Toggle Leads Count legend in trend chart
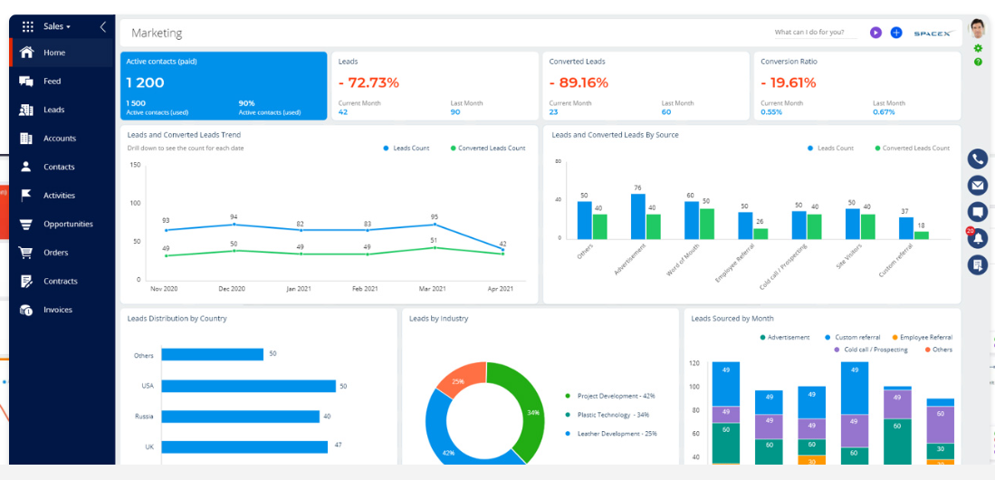Image resolution: width=995 pixels, height=480 pixels. point(408,148)
